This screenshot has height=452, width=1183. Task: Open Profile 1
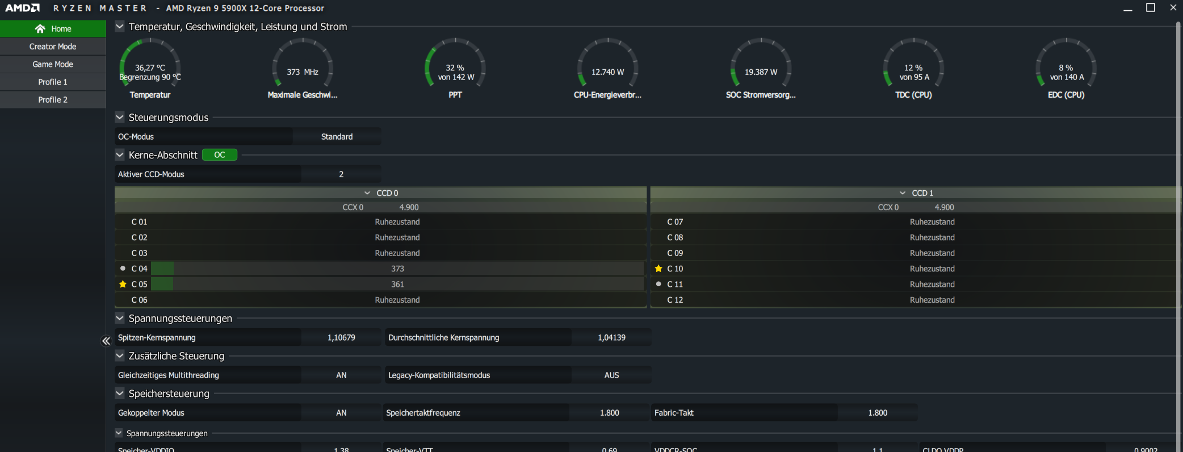(53, 82)
